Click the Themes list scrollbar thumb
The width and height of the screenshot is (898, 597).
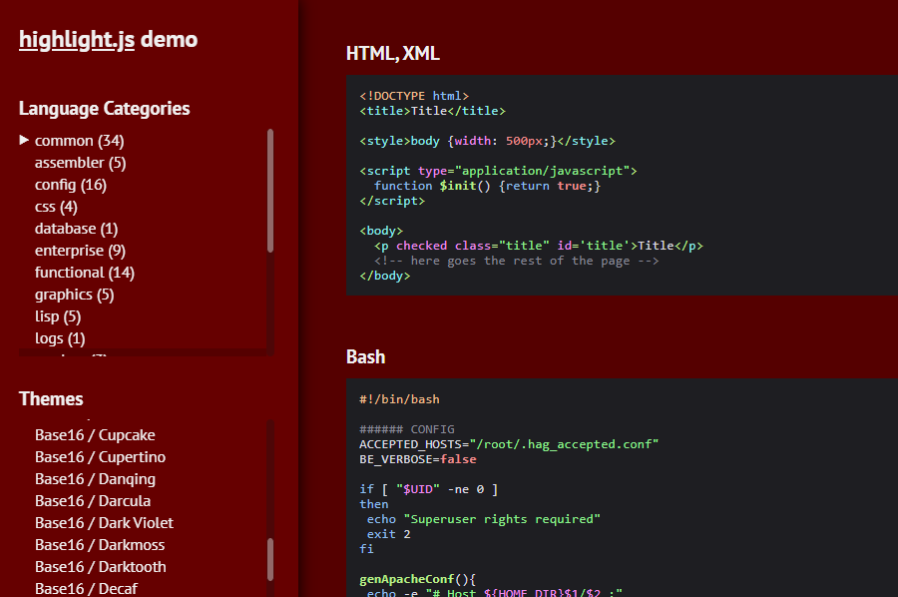(x=270, y=559)
